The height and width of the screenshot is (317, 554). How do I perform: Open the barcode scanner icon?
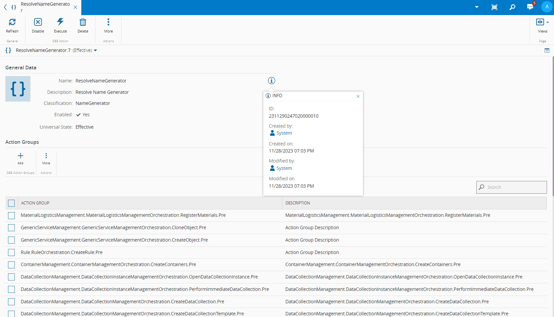(494, 7)
